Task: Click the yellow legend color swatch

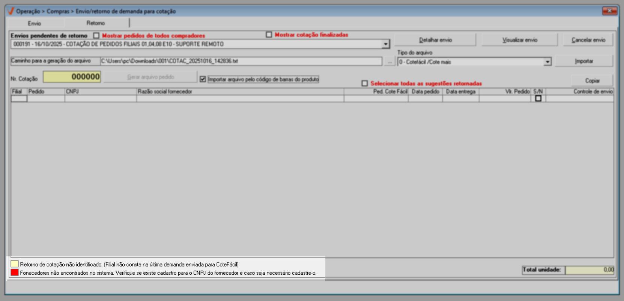Action: 15,264
